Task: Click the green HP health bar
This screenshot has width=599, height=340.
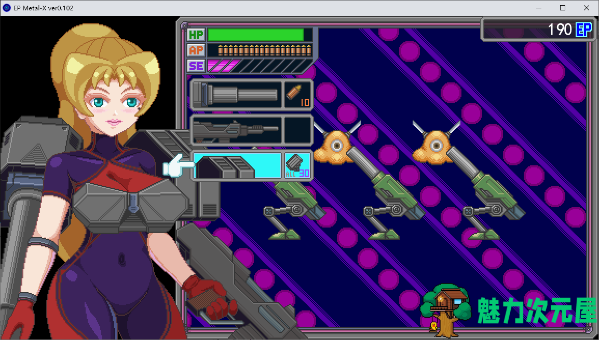Action: 255,35
